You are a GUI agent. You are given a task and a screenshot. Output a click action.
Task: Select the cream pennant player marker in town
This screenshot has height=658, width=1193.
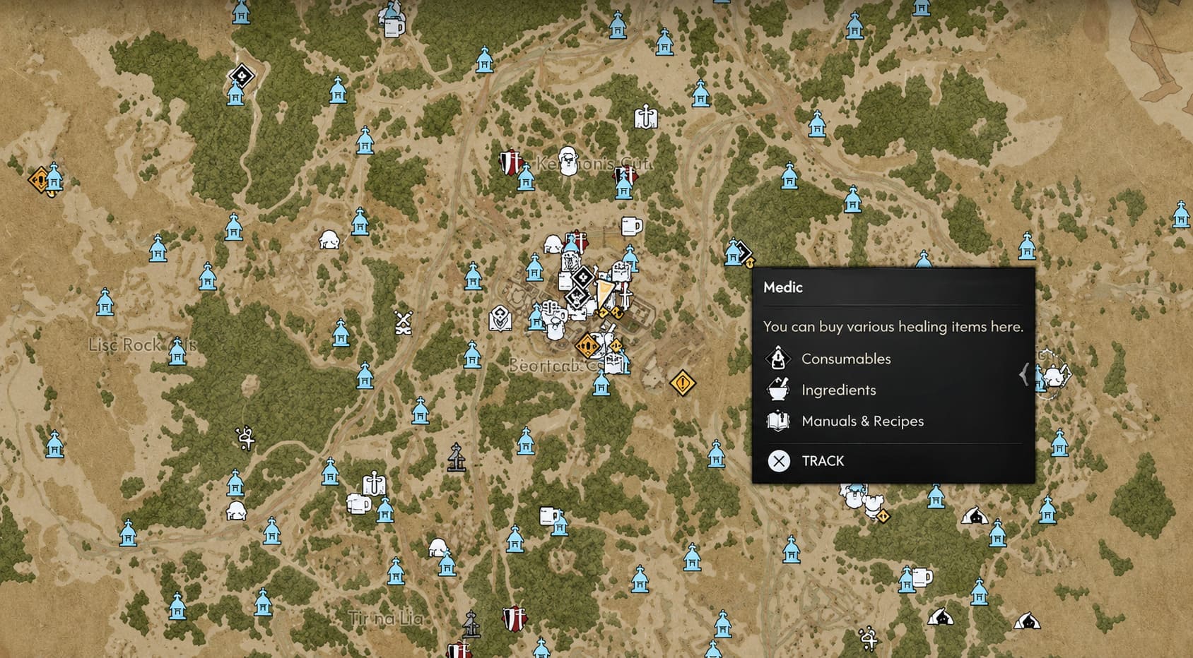point(604,294)
